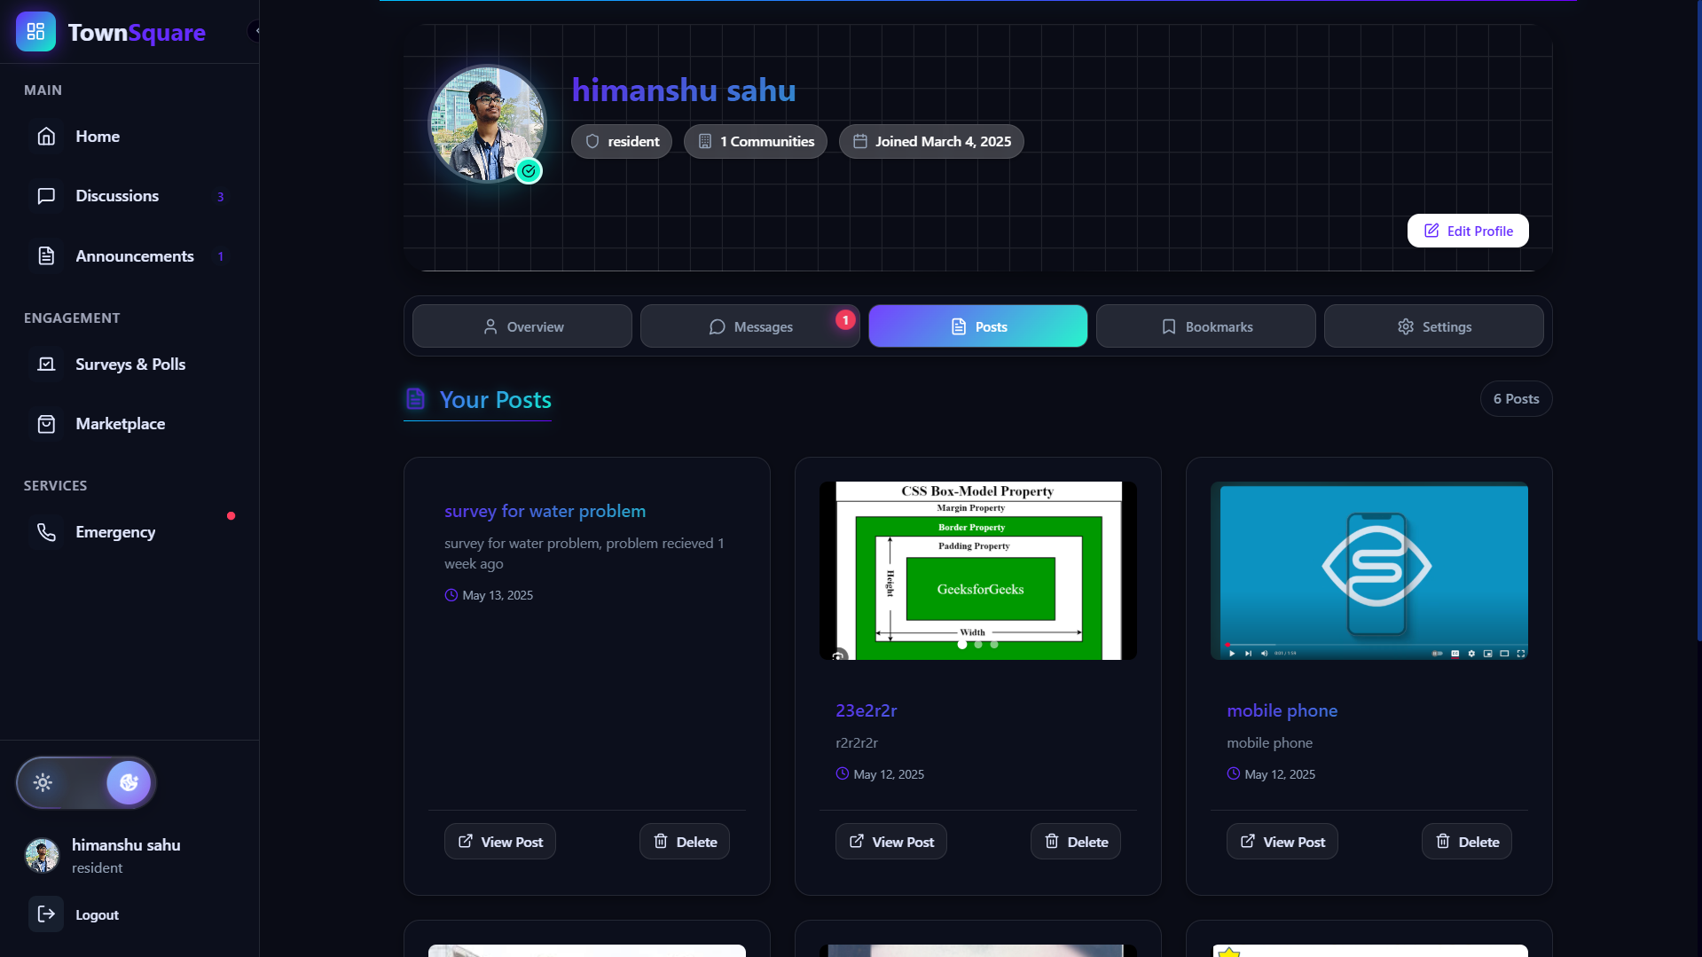Switch to light mode with sun toggle

(x=43, y=782)
